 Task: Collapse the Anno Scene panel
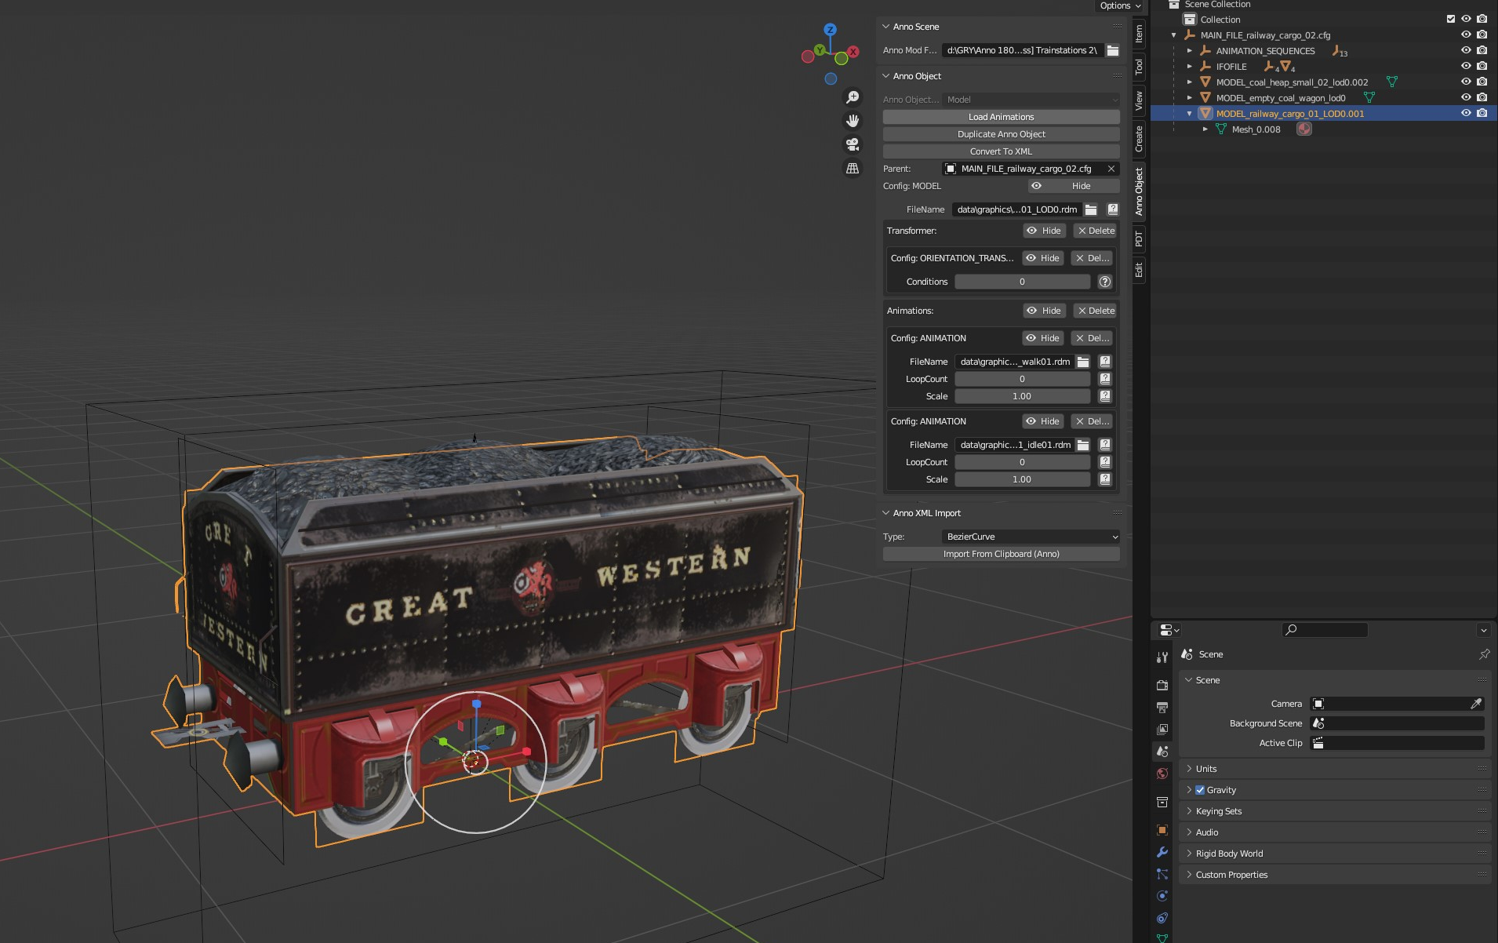(886, 27)
